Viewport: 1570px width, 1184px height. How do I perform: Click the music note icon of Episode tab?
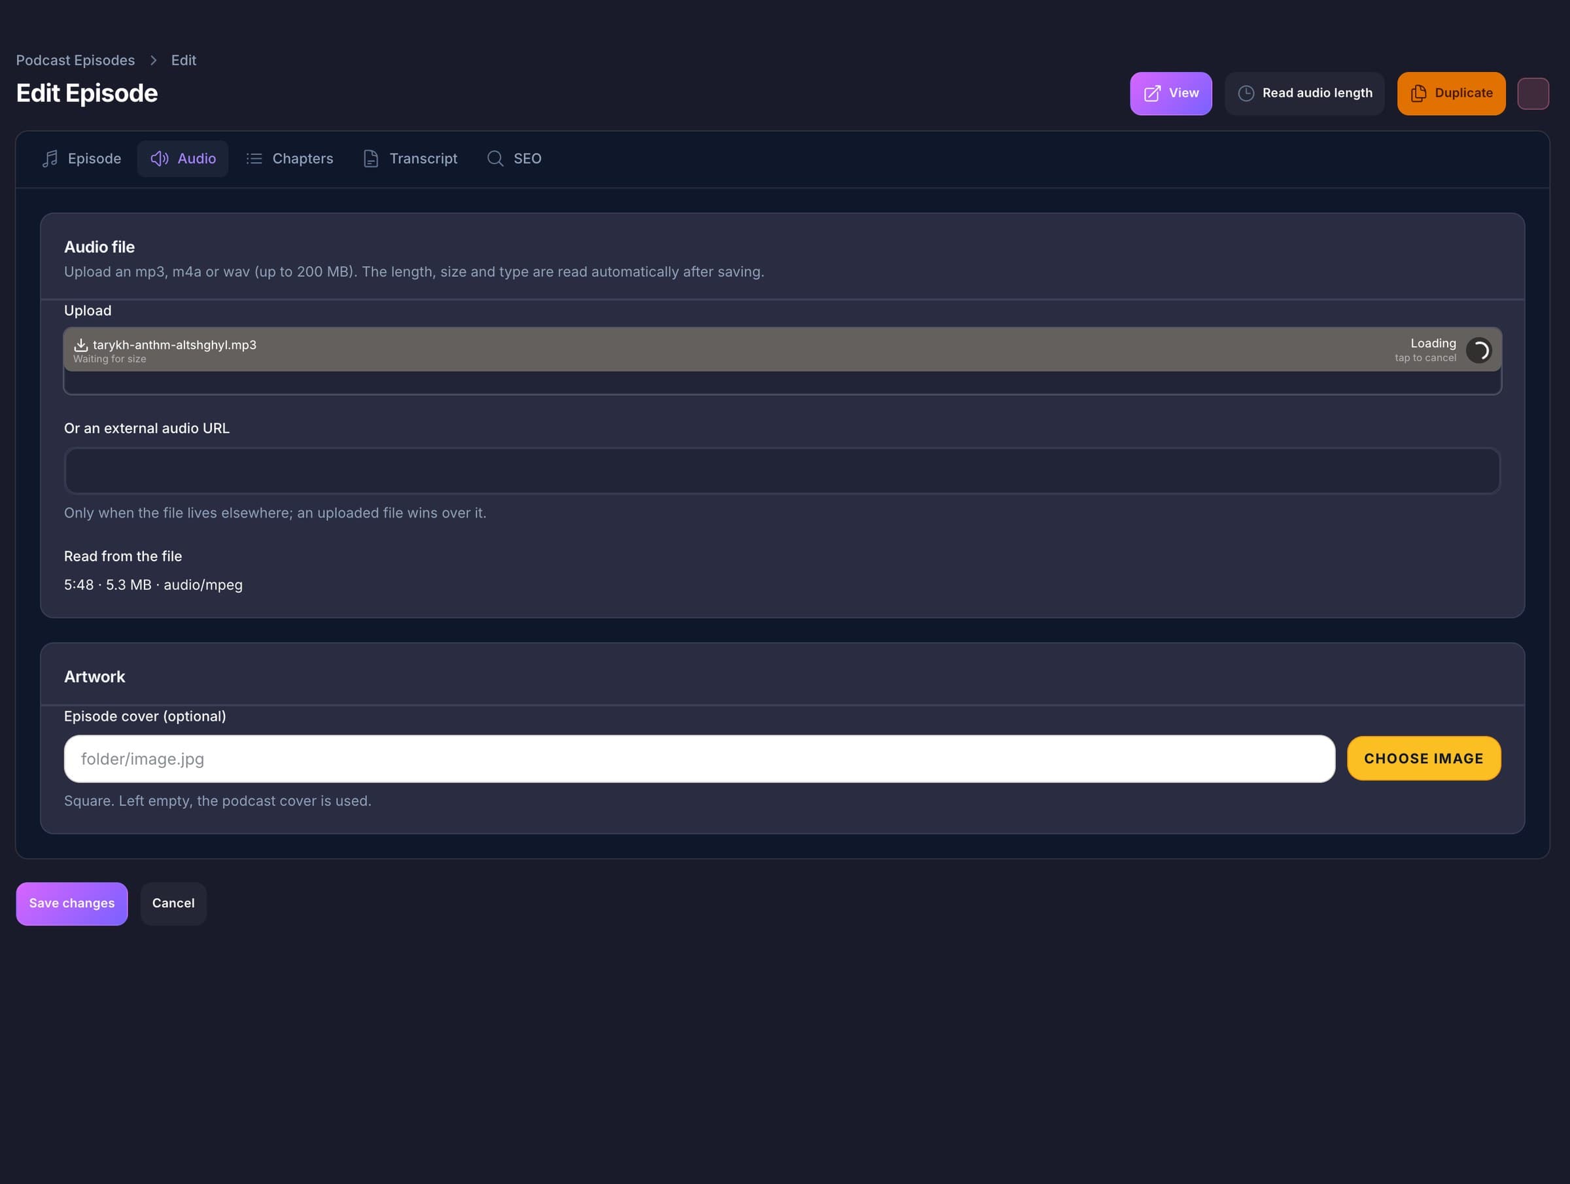coord(50,158)
